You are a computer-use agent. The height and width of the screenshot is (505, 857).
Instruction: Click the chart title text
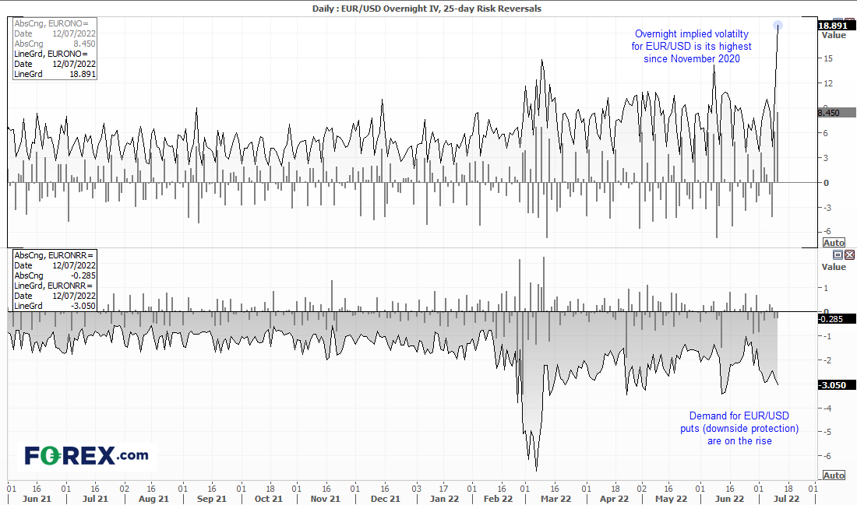coord(428,9)
